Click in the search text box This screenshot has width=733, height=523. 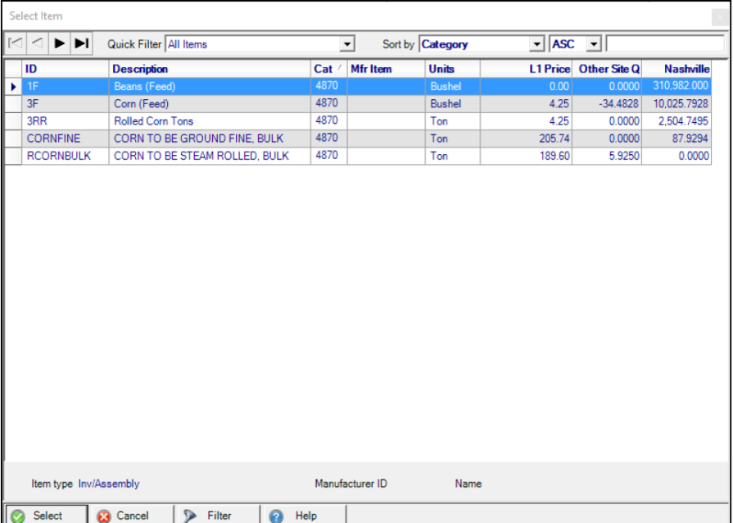(663, 44)
